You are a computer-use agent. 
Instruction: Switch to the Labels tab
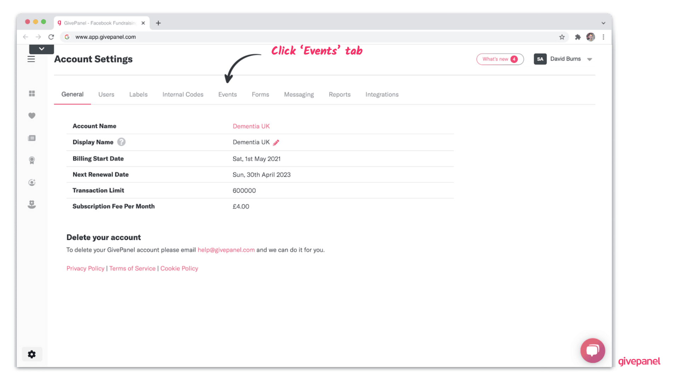click(138, 94)
